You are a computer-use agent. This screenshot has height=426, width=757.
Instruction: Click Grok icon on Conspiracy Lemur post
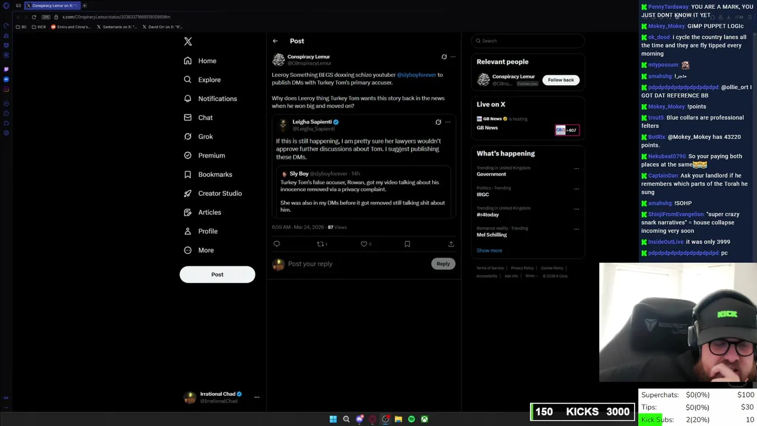(444, 57)
